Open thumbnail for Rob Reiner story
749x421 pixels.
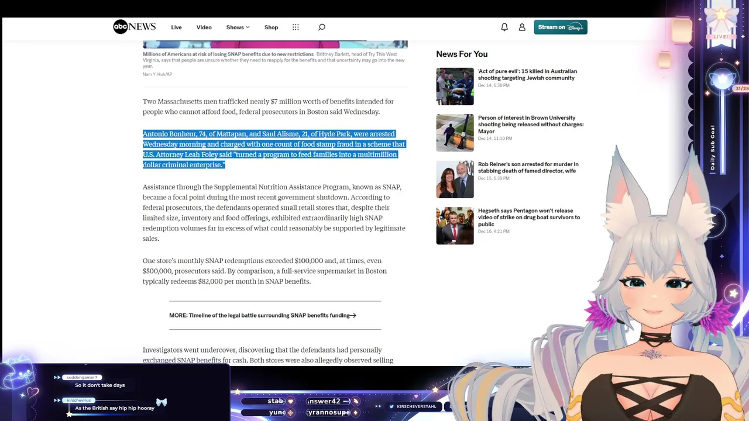(x=455, y=180)
